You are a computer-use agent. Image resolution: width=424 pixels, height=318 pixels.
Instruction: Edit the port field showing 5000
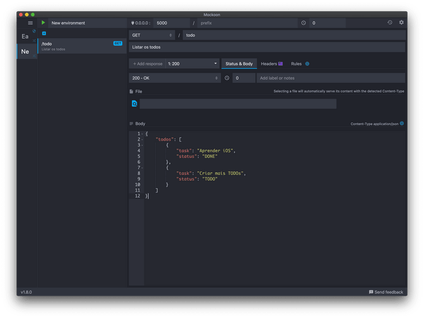click(171, 23)
